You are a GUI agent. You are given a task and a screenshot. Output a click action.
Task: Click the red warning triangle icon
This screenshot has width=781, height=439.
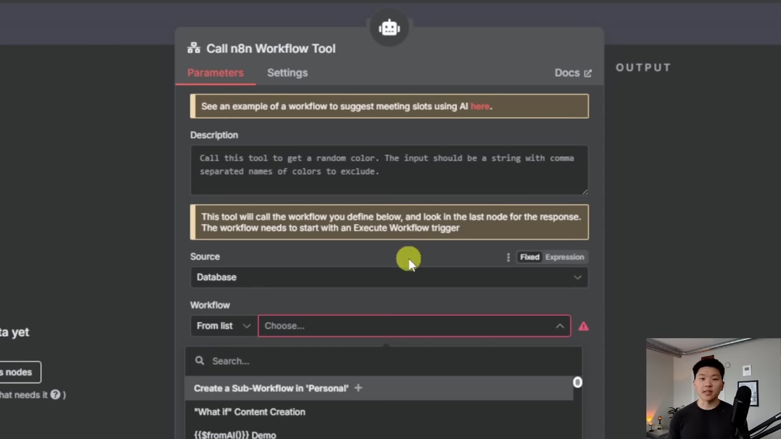pyautogui.click(x=583, y=326)
